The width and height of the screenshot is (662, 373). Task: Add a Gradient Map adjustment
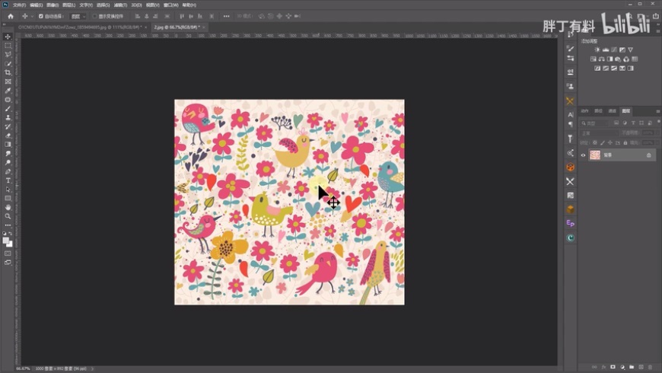click(x=630, y=69)
